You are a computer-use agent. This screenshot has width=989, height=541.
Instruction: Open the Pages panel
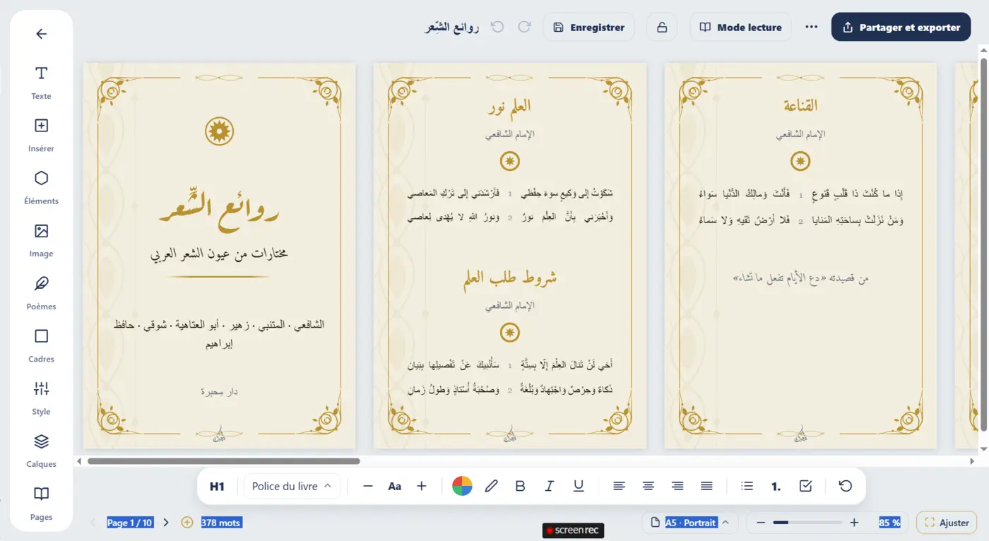coord(41,503)
